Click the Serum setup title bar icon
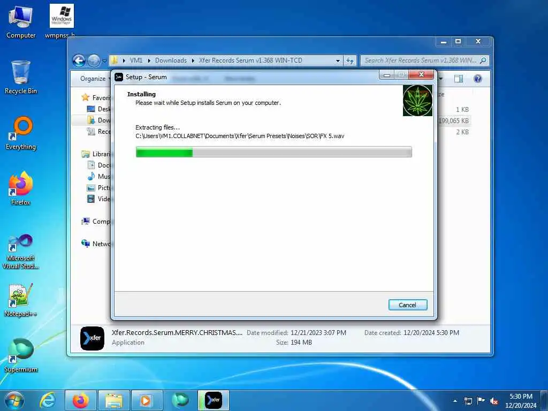This screenshot has height=411, width=548. point(119,77)
